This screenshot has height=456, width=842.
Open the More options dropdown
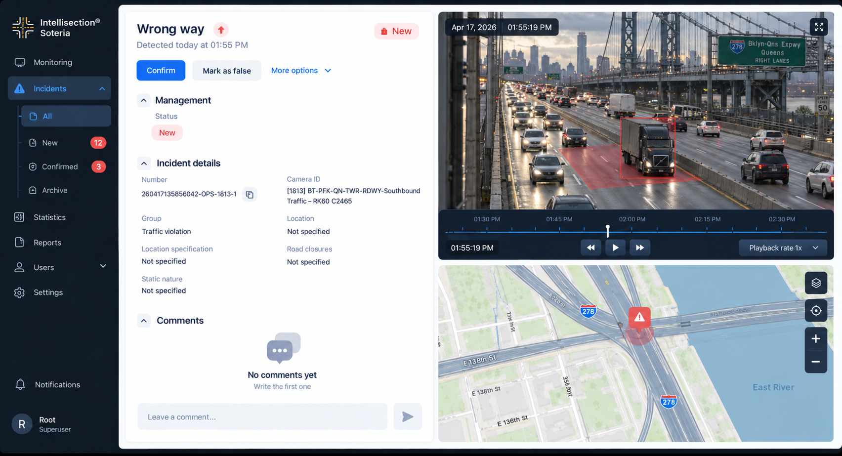(301, 71)
